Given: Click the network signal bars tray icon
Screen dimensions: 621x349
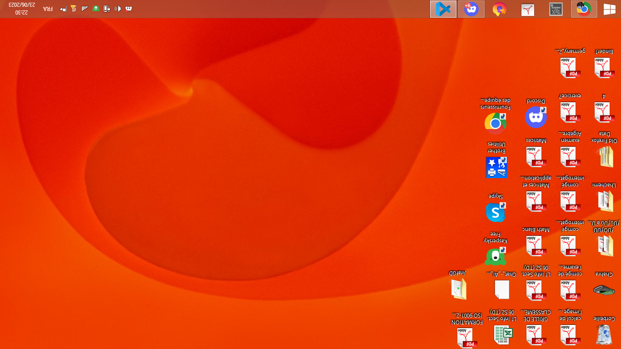Looking at the screenshot, I should click(x=85, y=9).
